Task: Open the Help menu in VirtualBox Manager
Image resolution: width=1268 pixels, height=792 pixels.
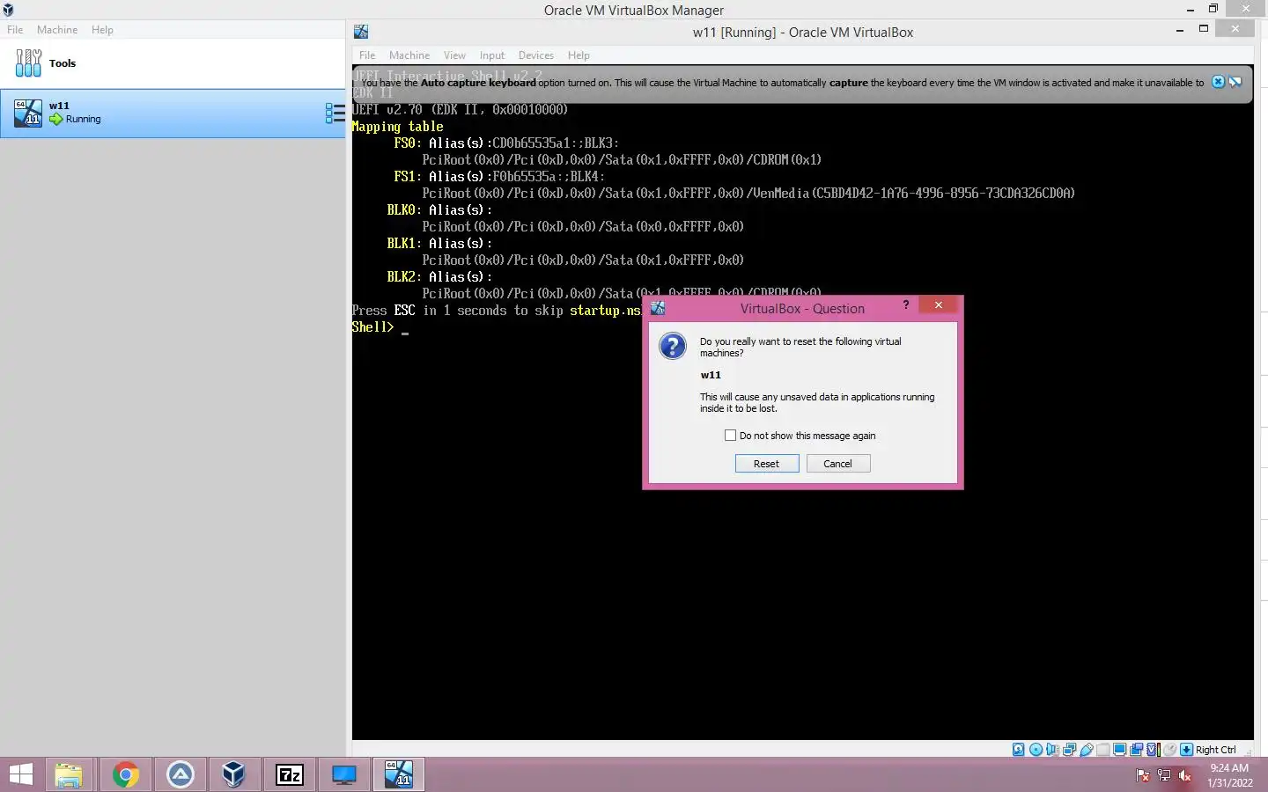Action: click(102, 29)
